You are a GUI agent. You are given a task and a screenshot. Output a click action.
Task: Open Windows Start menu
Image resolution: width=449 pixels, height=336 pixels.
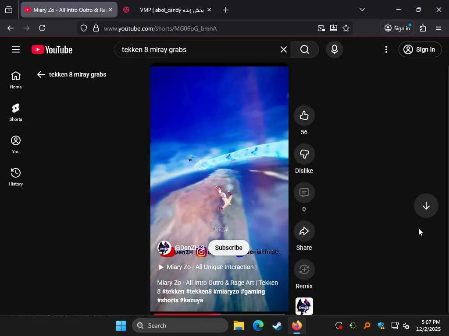pos(121,325)
